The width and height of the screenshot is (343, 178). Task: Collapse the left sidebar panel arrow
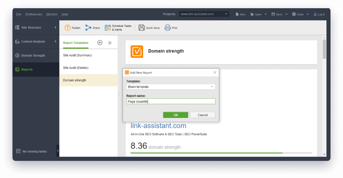click(58, 151)
